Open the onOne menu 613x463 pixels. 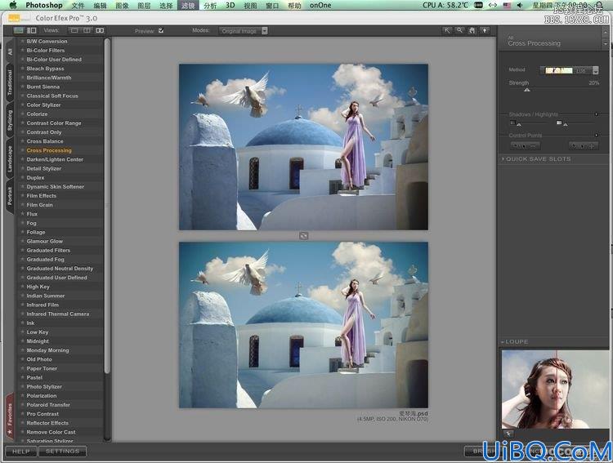click(x=320, y=5)
